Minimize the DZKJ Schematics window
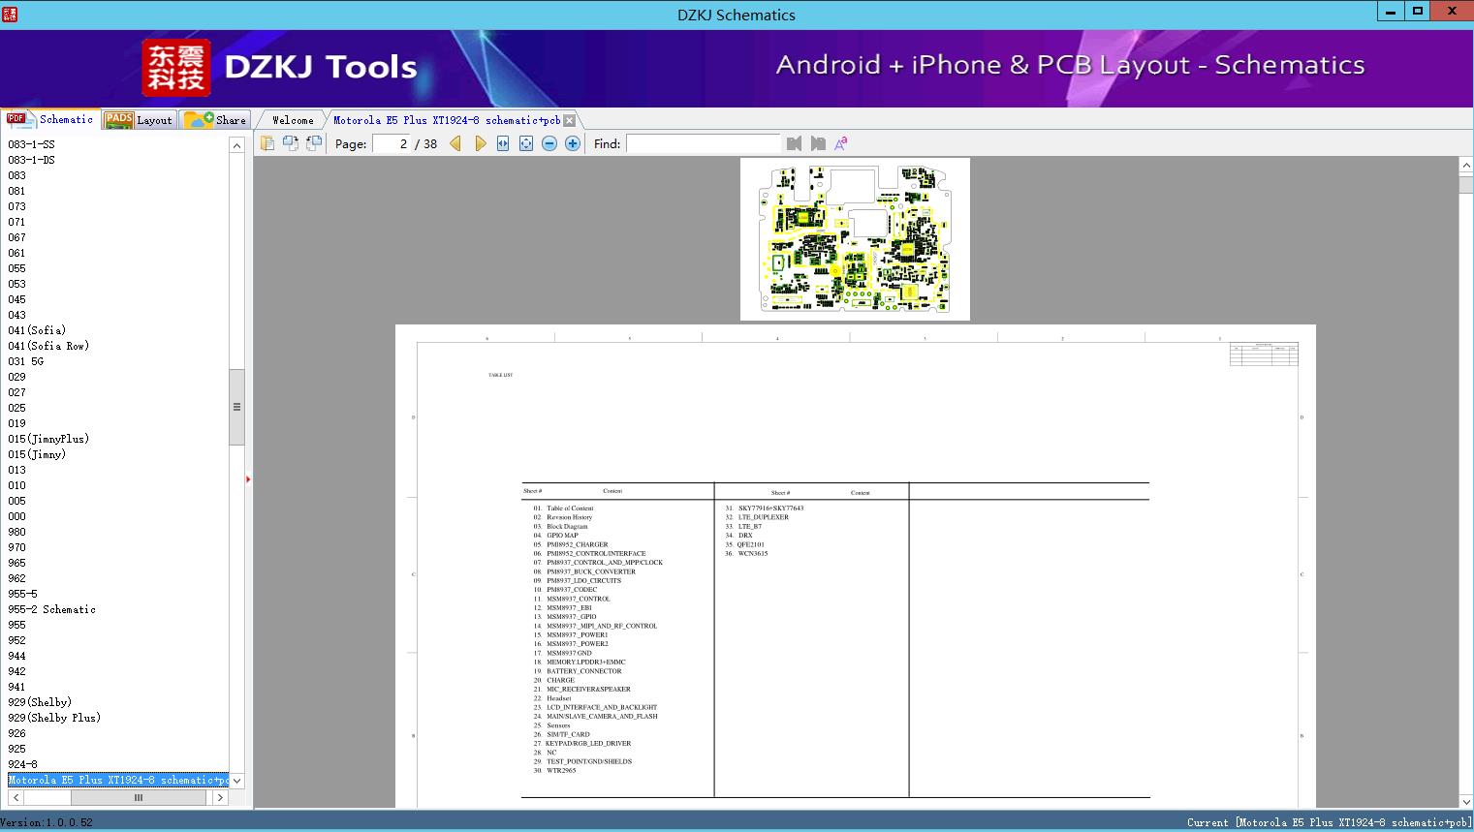 coord(1392,12)
